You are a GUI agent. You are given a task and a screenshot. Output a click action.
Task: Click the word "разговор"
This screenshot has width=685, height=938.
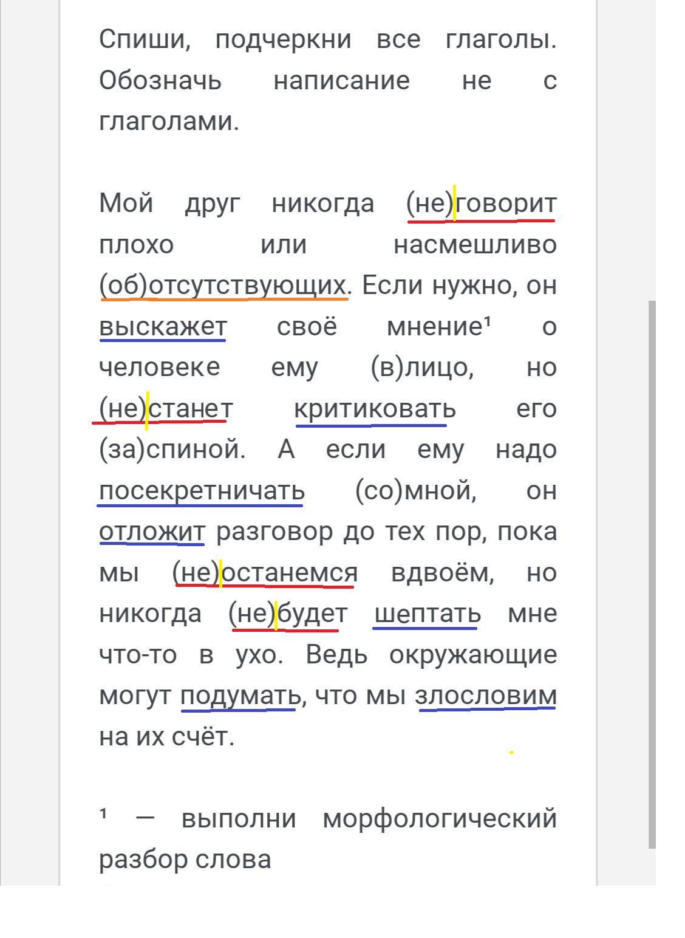274,532
